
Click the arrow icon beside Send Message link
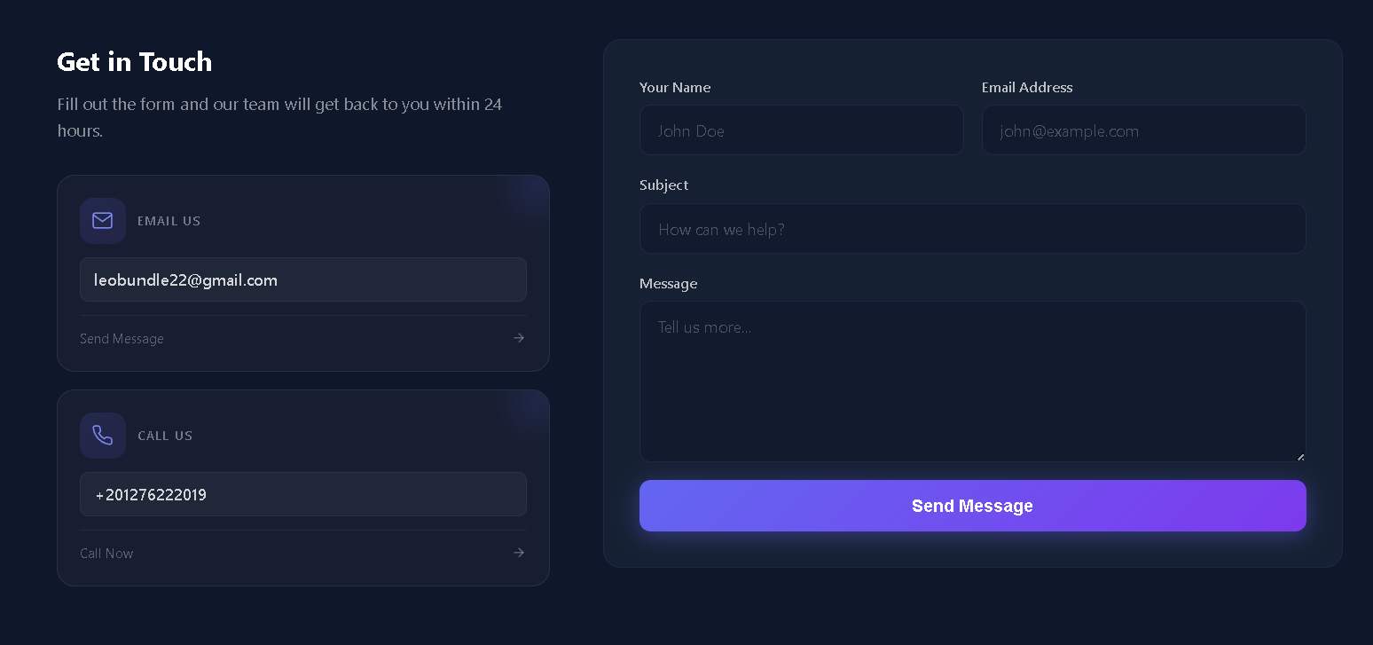pos(519,338)
